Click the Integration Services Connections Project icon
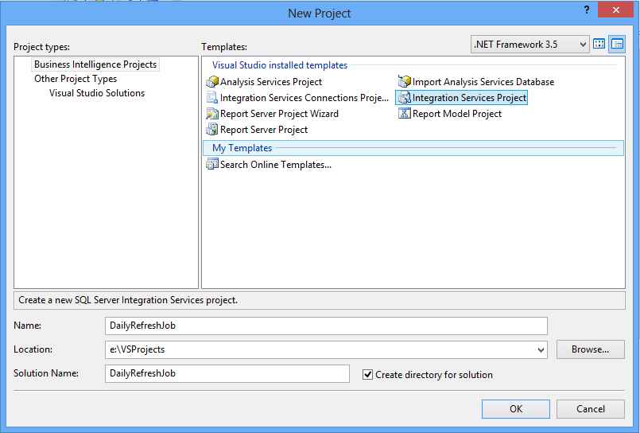Screen dimensions: 640x433 pyautogui.click(x=212, y=98)
